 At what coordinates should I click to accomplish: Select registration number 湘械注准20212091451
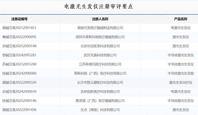pyautogui.click(x=19, y=28)
